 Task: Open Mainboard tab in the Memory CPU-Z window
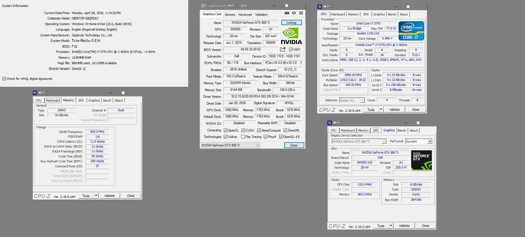coord(53,100)
